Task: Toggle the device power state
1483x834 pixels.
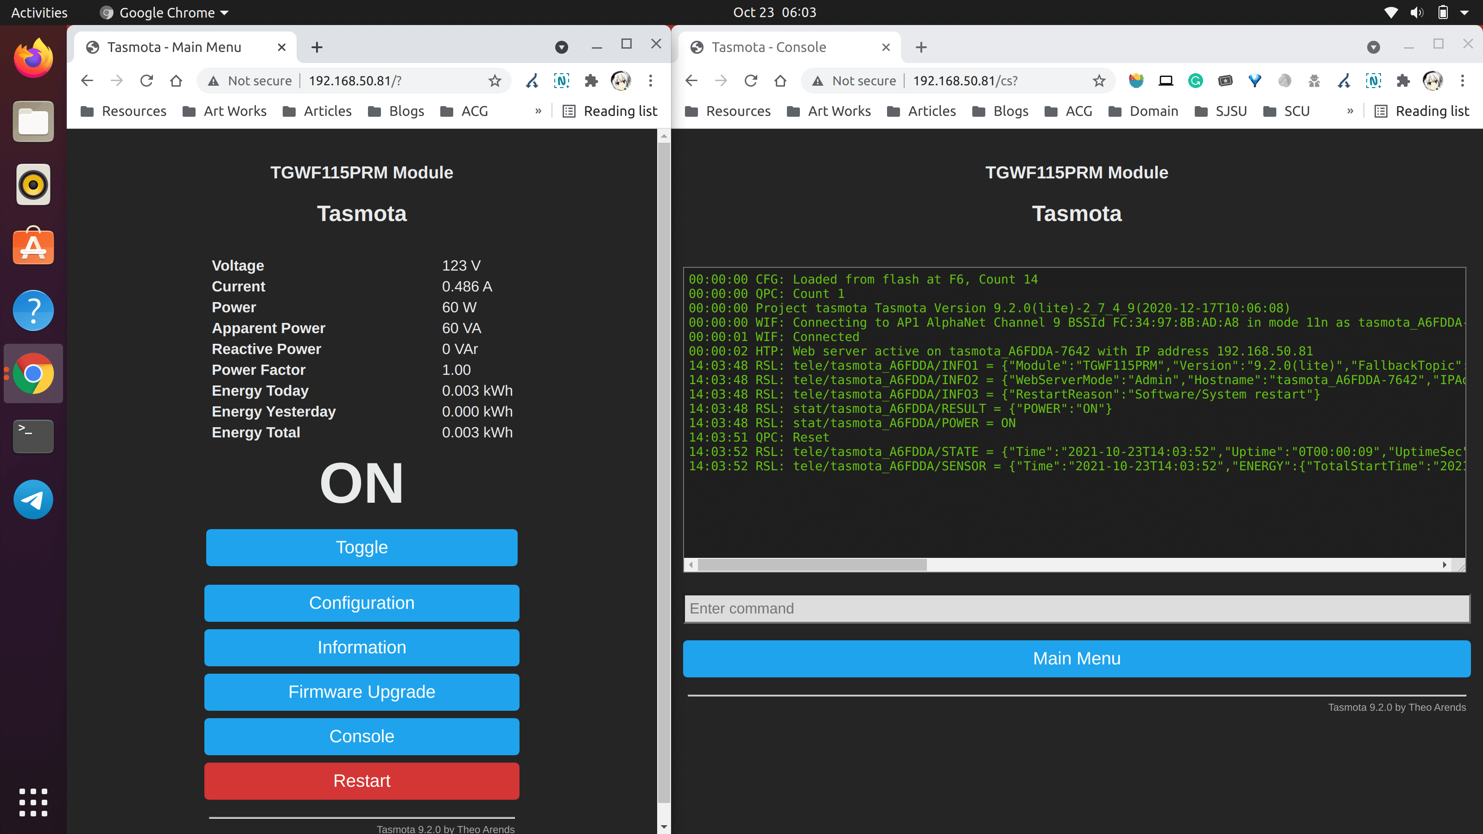Action: click(361, 547)
